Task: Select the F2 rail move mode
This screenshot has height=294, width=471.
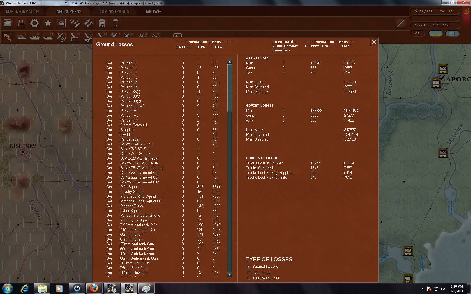Action: point(21,37)
